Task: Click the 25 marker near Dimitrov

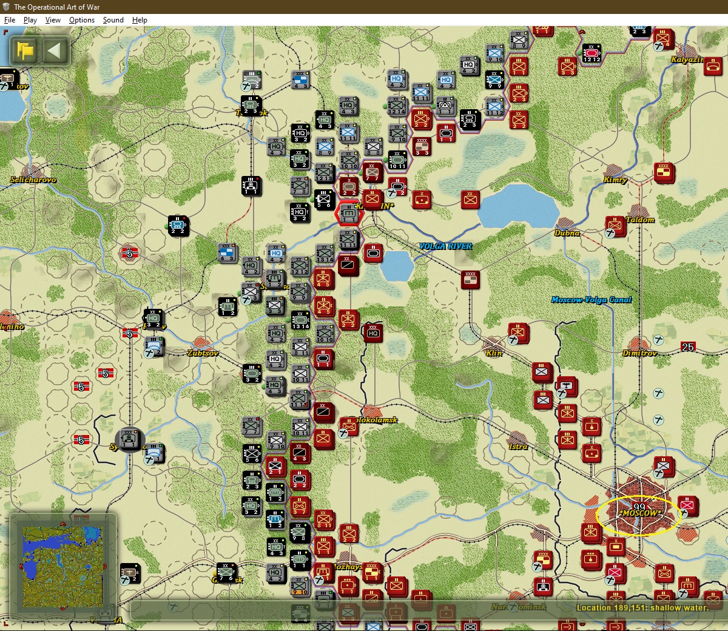Action: (x=687, y=347)
